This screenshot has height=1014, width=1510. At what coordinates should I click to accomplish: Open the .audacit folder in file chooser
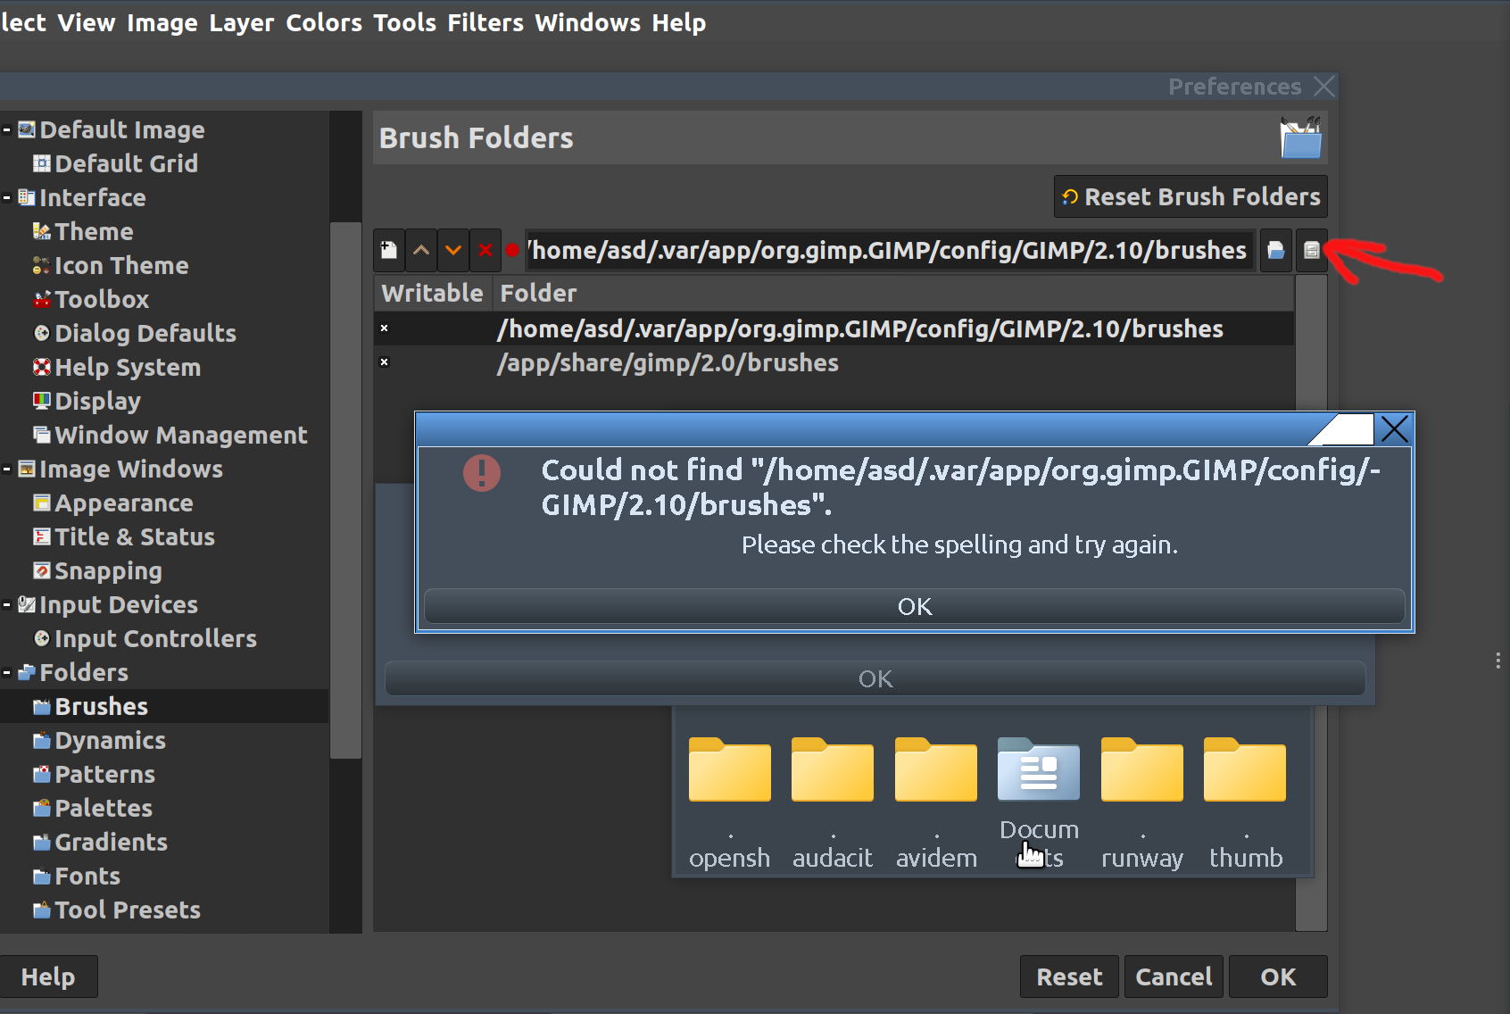tap(833, 803)
